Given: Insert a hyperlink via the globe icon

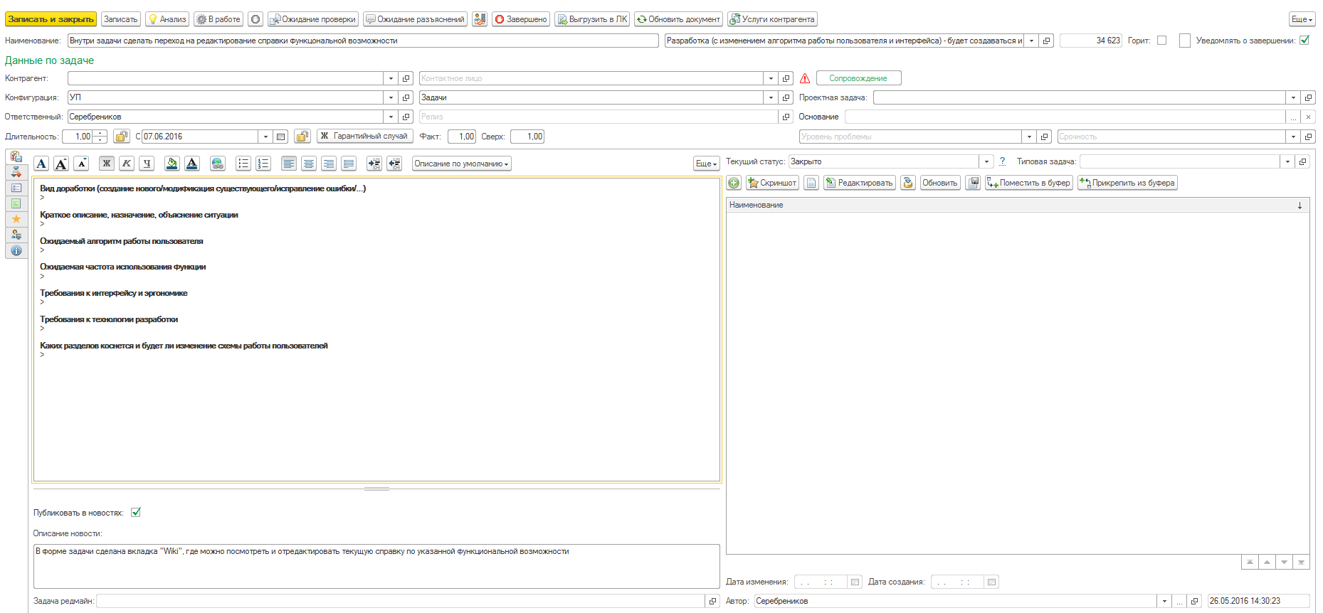Looking at the screenshot, I should point(218,164).
